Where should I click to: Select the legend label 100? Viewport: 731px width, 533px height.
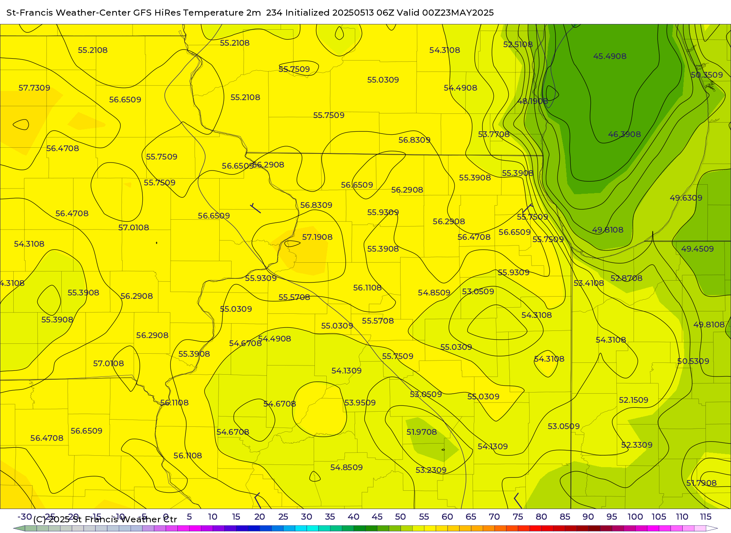635,517
